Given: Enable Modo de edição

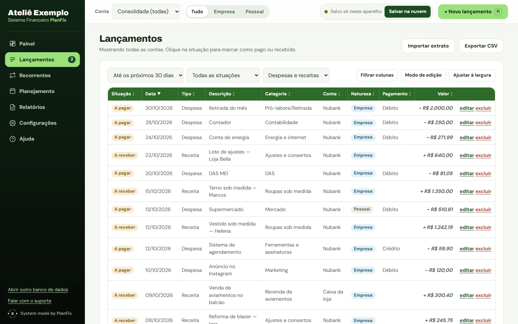Looking at the screenshot, I should (423, 75).
